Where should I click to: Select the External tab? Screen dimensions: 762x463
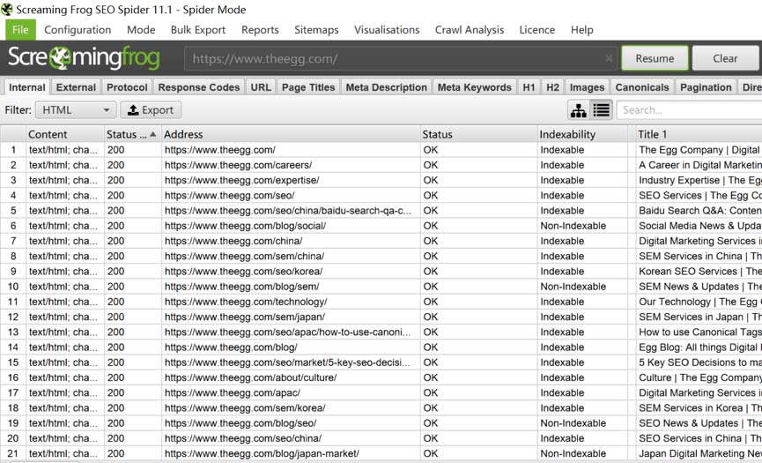(76, 87)
